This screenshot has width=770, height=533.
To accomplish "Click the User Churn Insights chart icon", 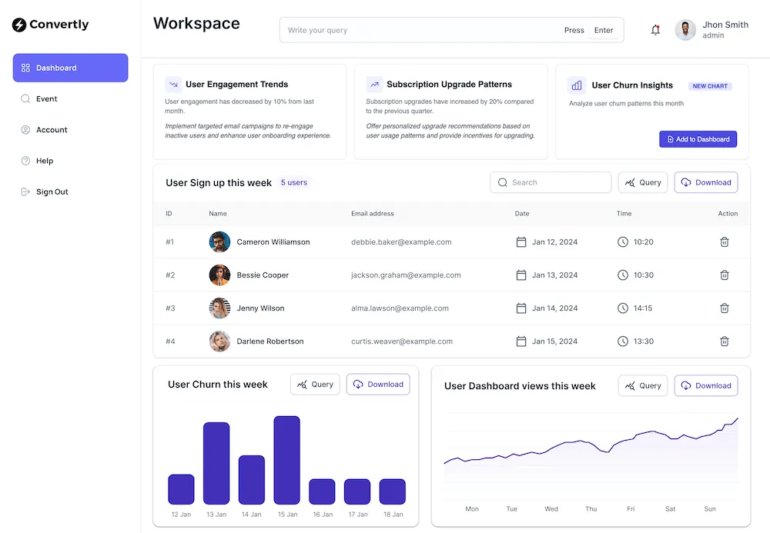I will [x=576, y=85].
